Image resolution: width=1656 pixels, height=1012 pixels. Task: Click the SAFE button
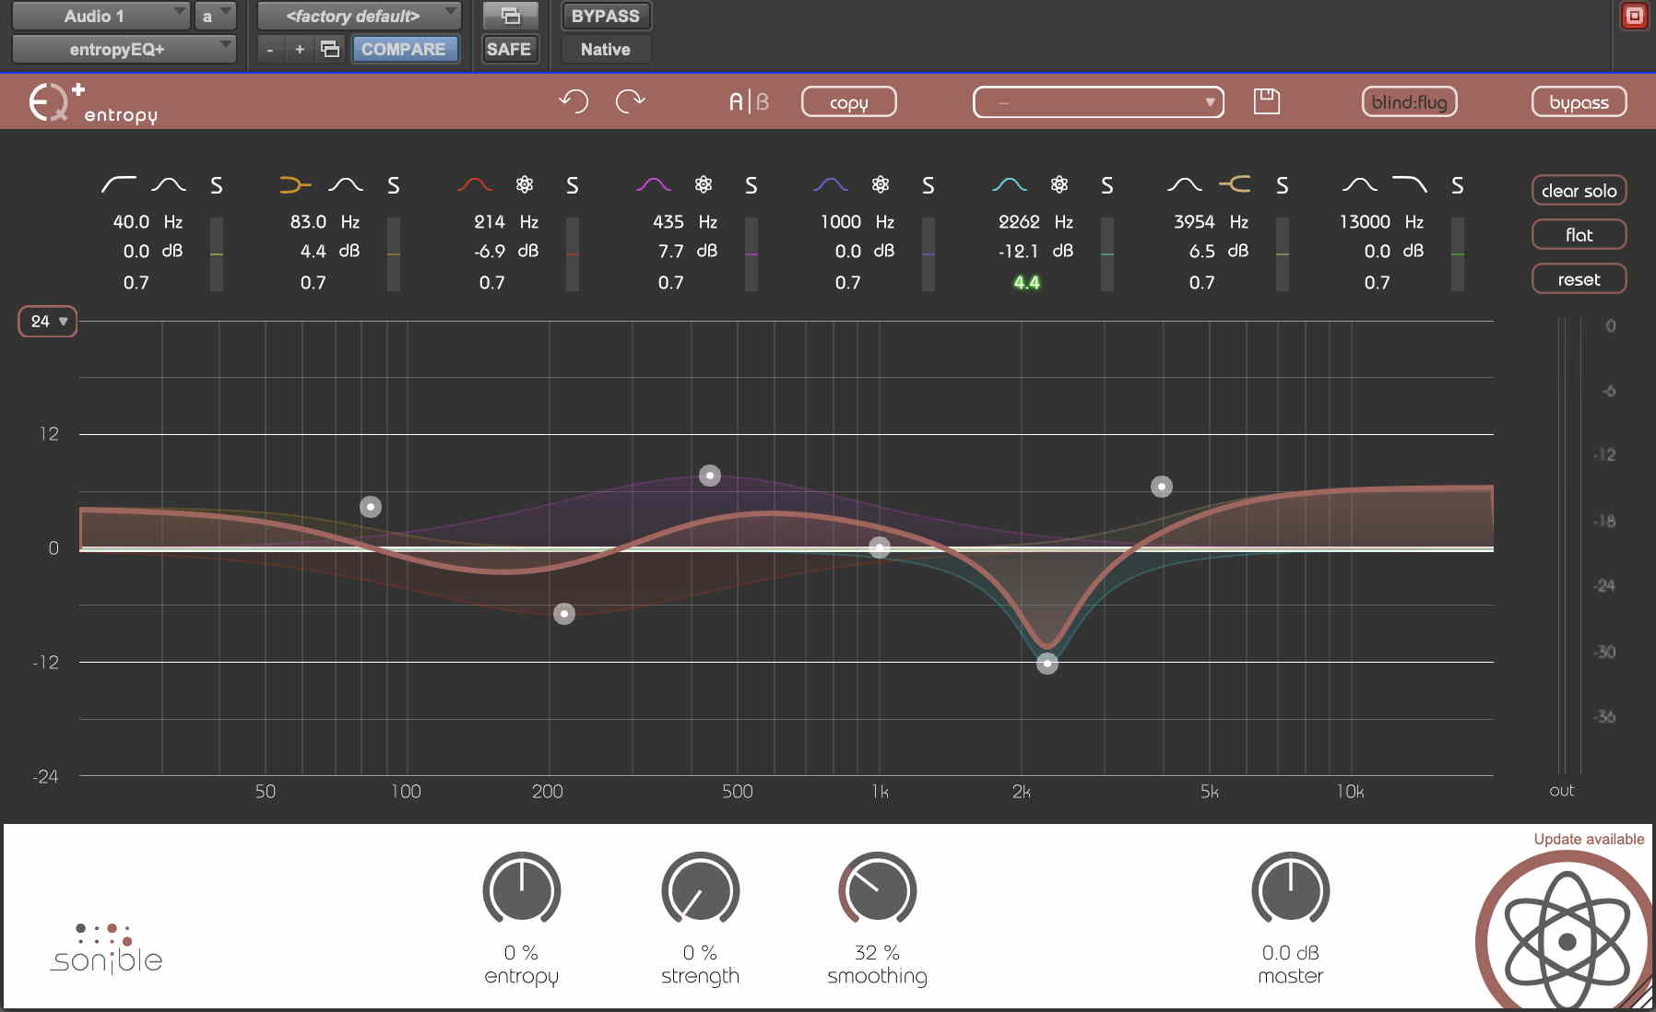coord(509,49)
